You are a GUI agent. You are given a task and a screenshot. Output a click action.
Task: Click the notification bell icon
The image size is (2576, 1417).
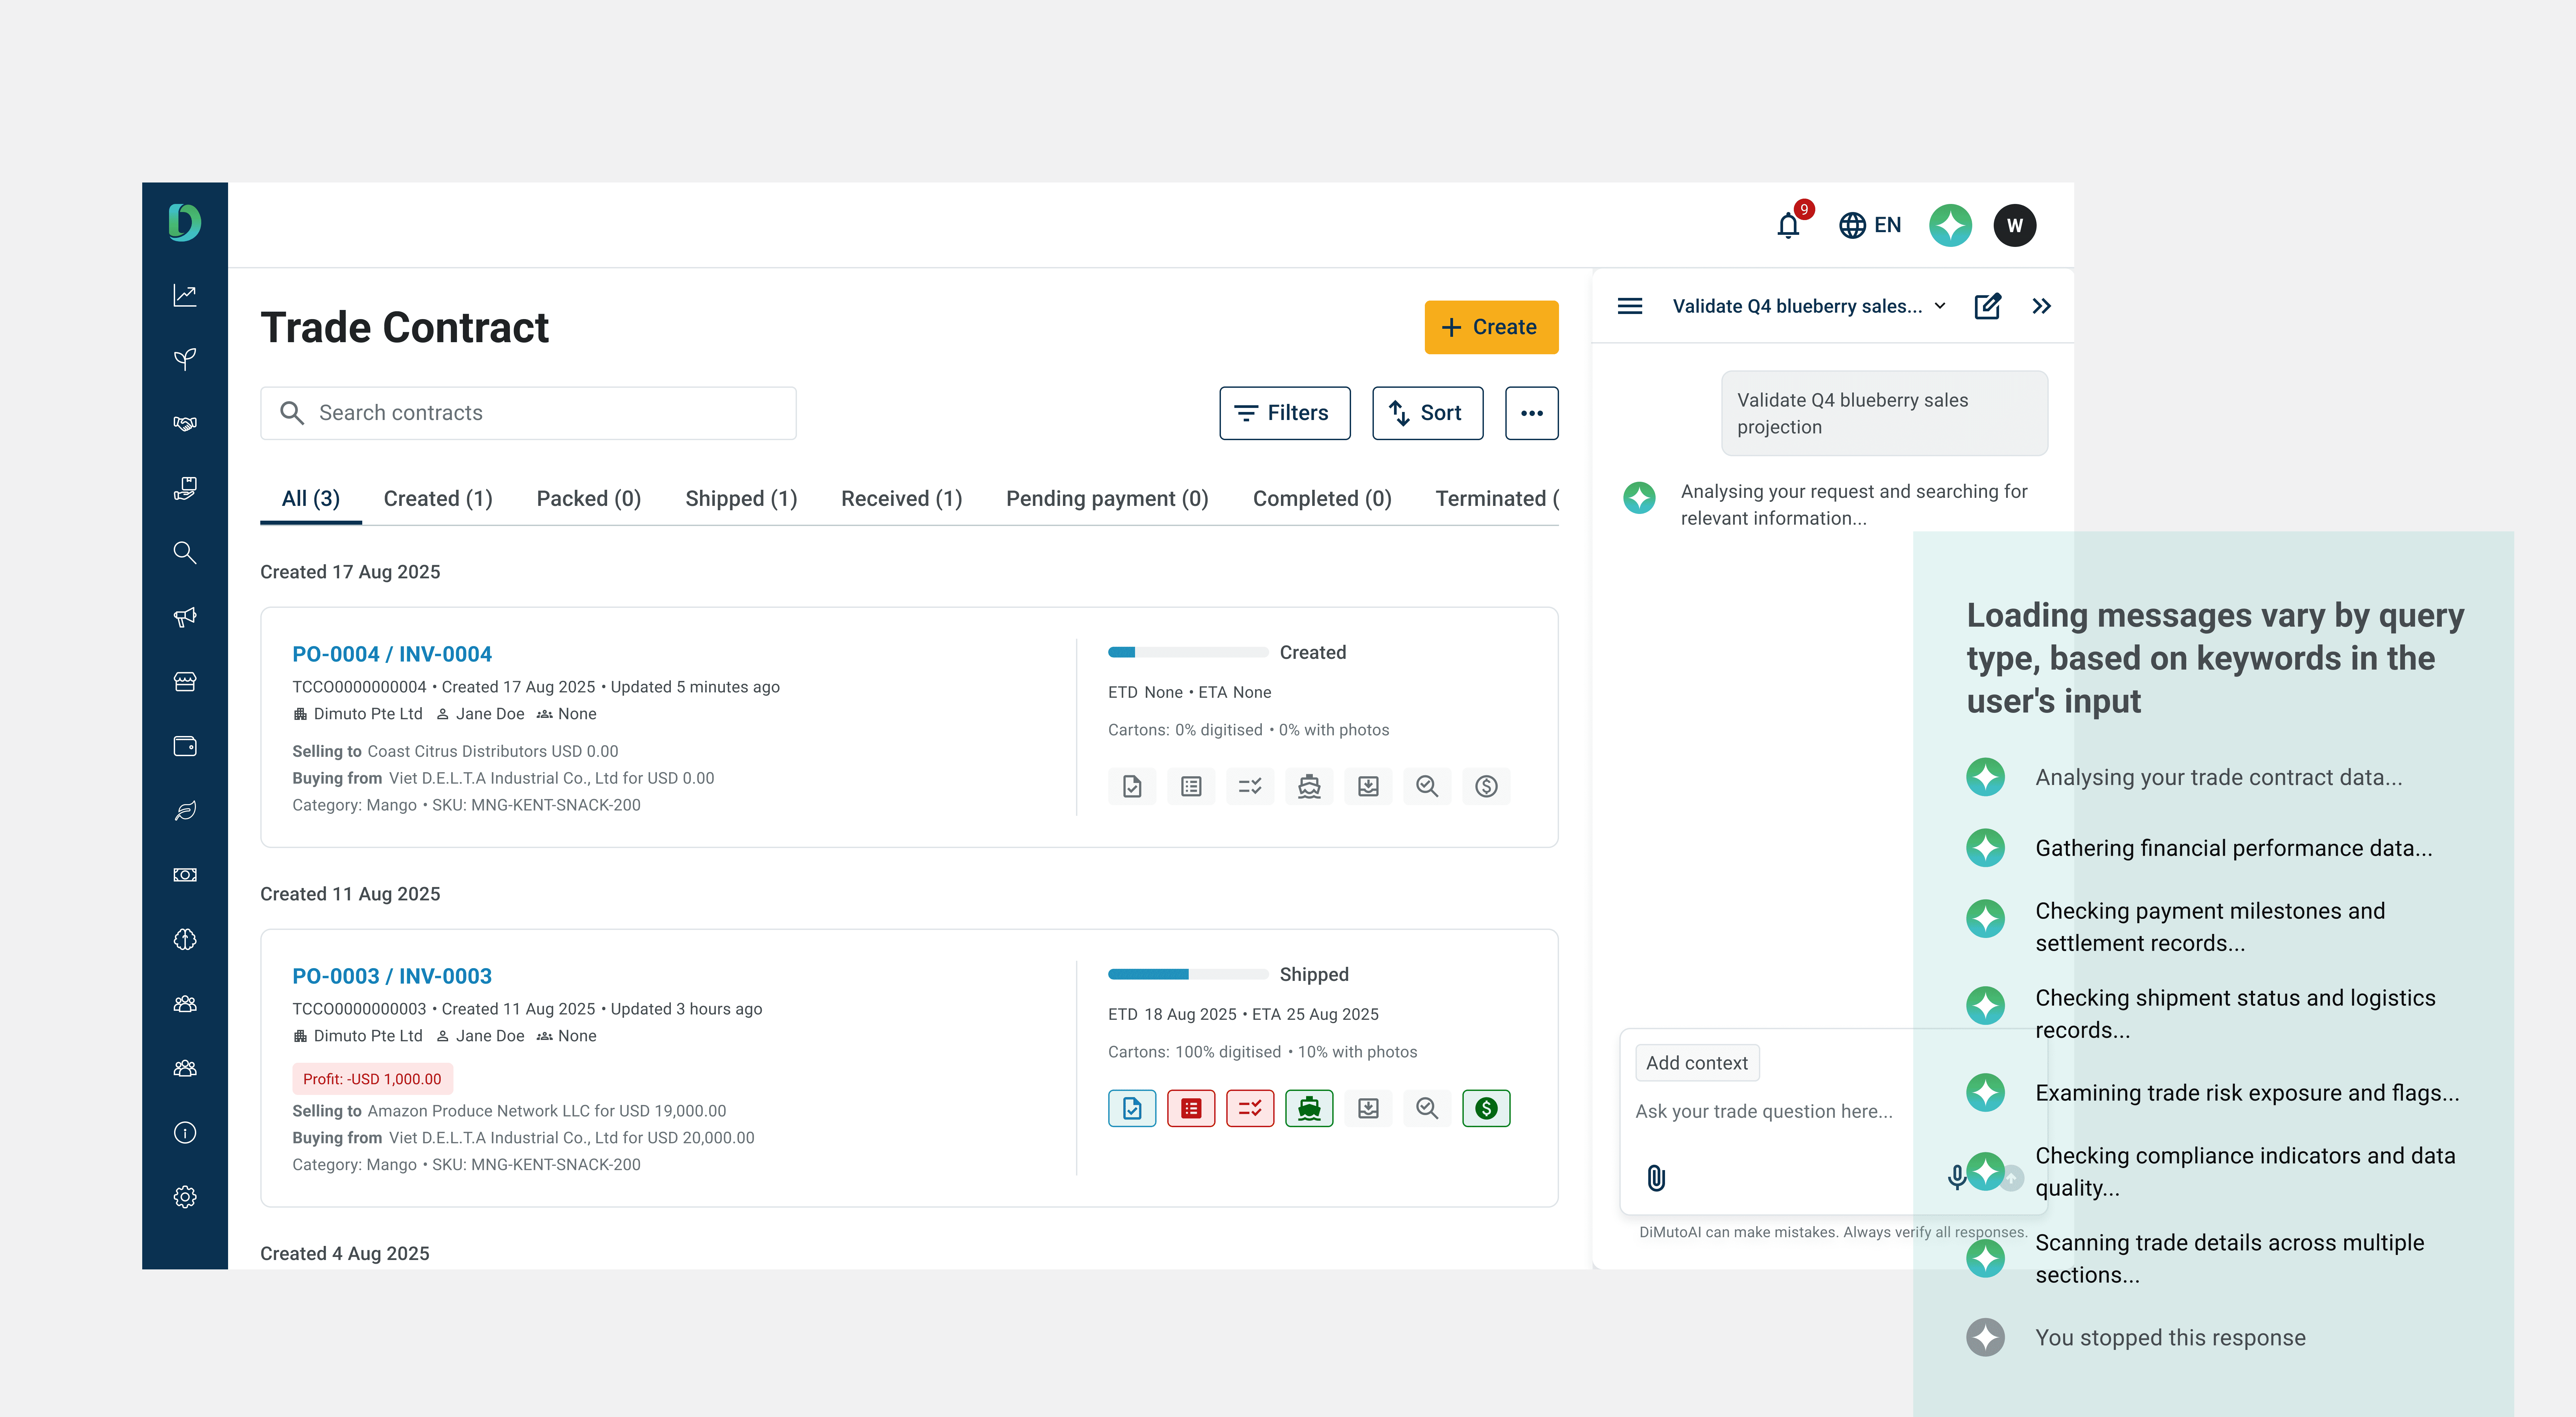1788,226
